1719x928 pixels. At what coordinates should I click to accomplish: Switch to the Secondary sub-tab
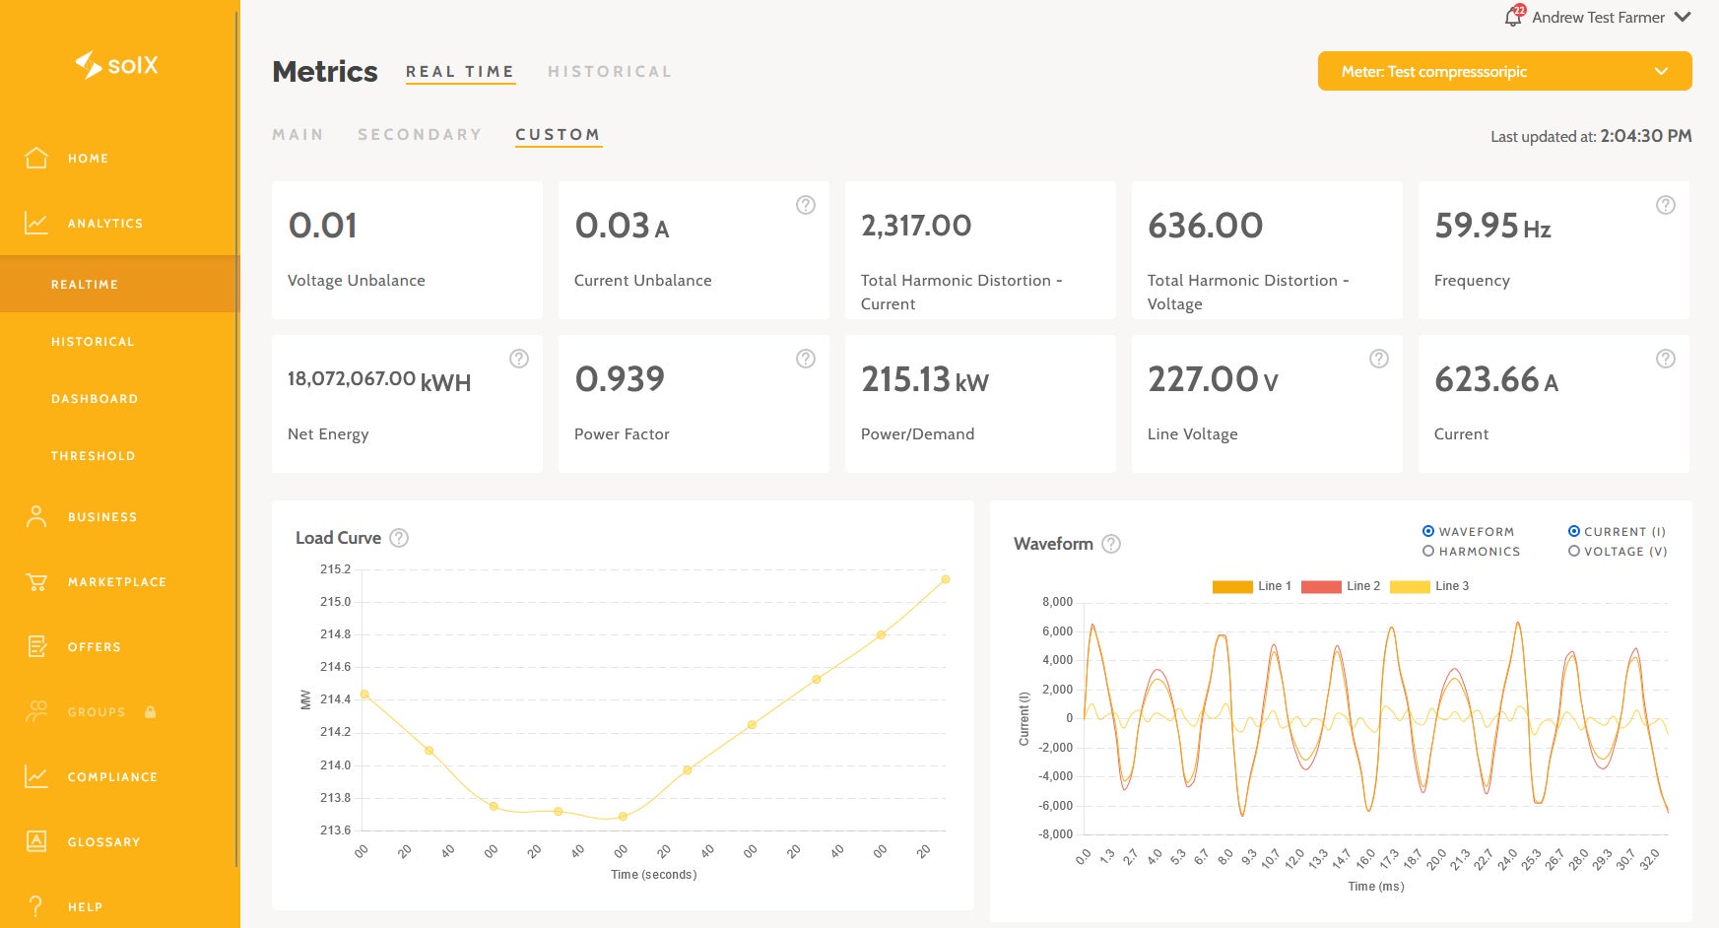point(420,135)
